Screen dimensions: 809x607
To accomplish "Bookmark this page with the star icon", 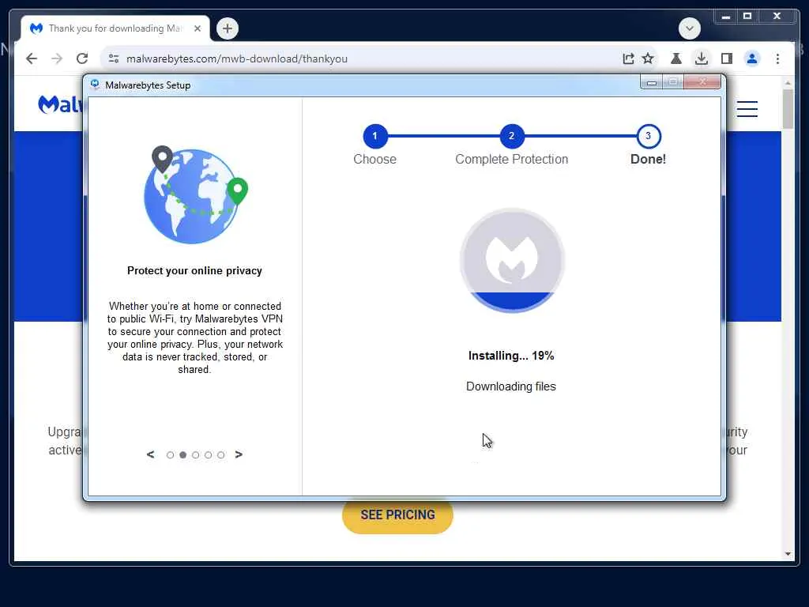I will [648, 58].
